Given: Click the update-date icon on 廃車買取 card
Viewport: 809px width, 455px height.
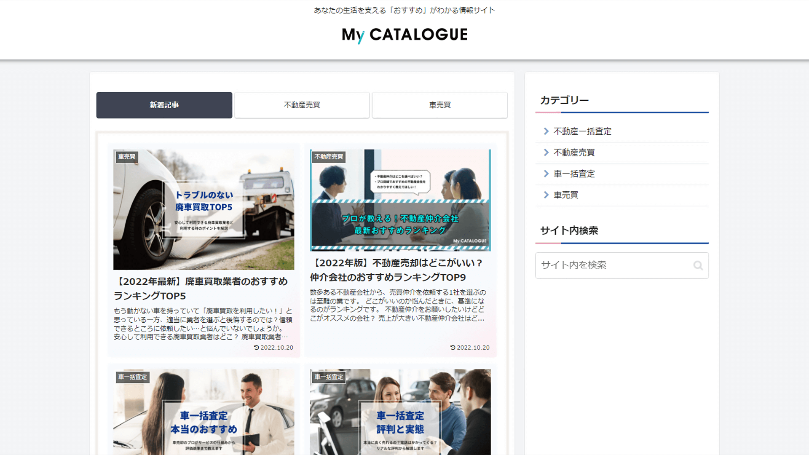Looking at the screenshot, I should pos(256,348).
